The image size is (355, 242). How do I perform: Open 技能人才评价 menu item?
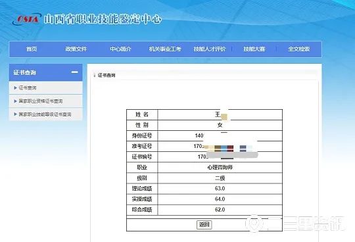click(x=210, y=49)
